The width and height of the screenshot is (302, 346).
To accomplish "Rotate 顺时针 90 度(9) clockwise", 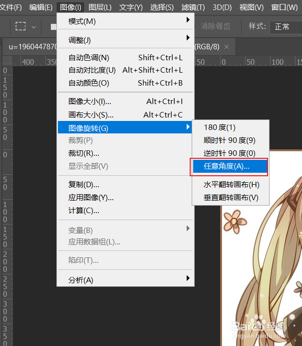I will click(x=230, y=140).
